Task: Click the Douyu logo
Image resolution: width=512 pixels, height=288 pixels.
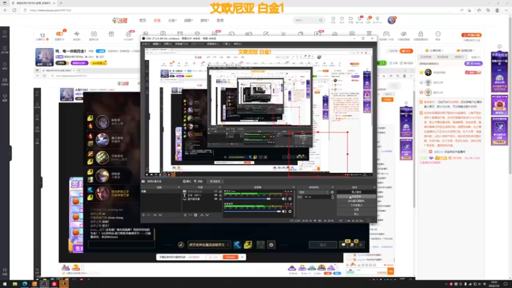Action: tap(120, 20)
